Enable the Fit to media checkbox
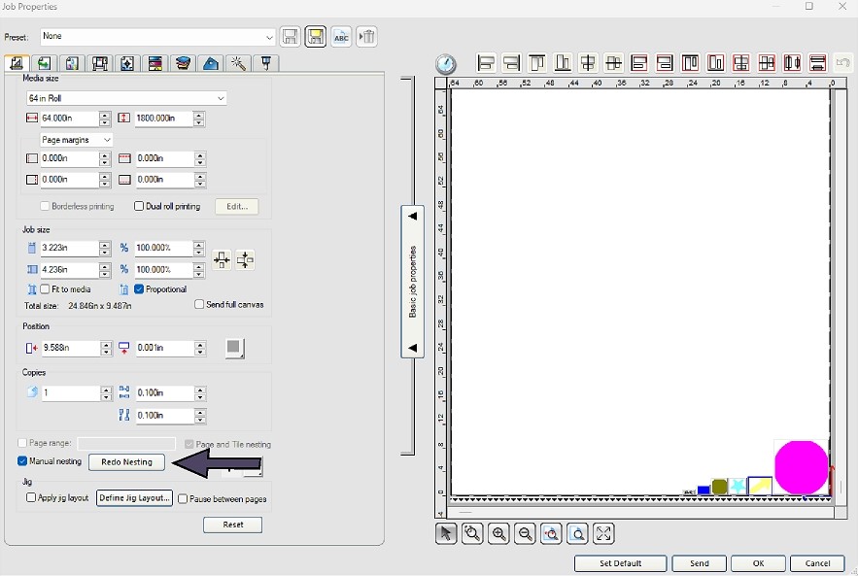 click(x=44, y=288)
